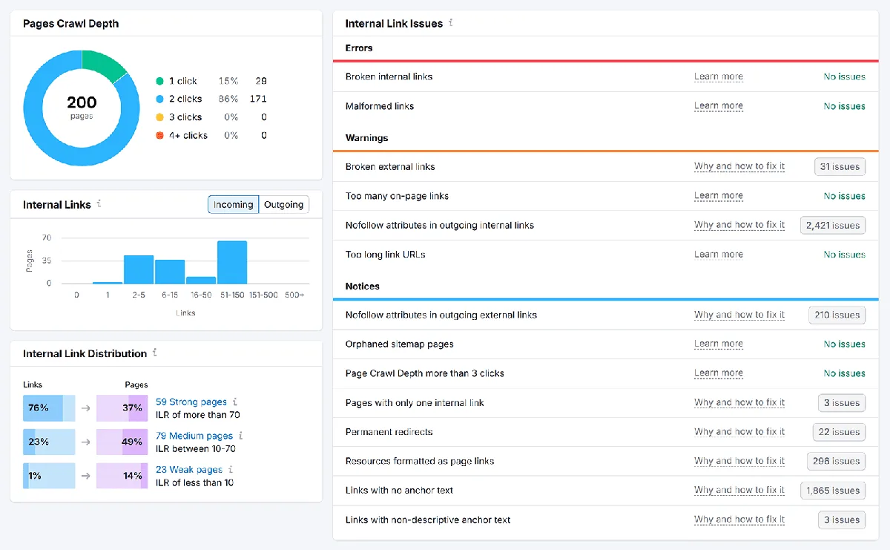Open the 210 issues button
This screenshot has height=550, width=890.
(x=837, y=315)
